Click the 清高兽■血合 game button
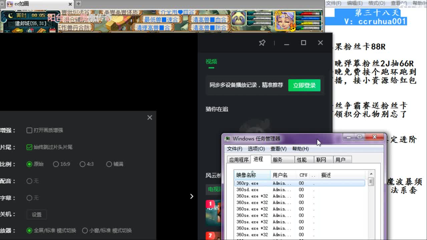Image resolution: width=427 pixels, height=240 pixels. 209,19
